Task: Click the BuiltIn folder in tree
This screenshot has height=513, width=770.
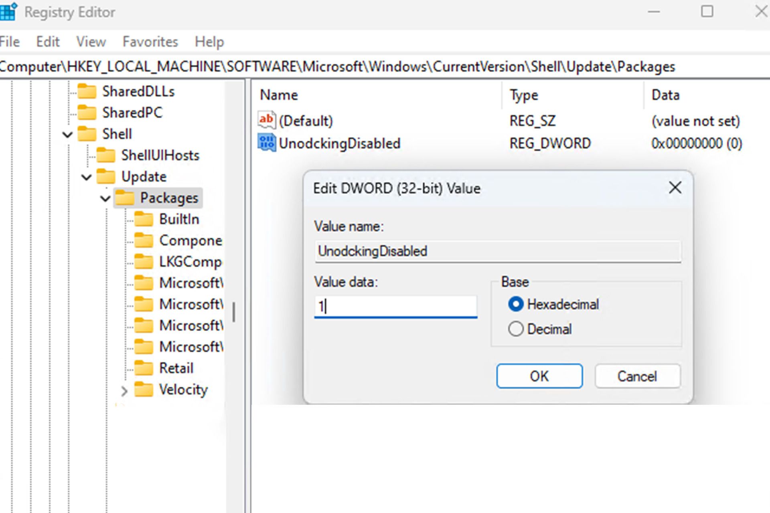Action: [178, 219]
